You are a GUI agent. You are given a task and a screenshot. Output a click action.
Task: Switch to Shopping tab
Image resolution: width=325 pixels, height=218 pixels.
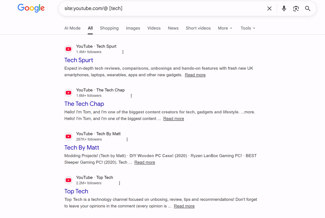pyautogui.click(x=109, y=28)
